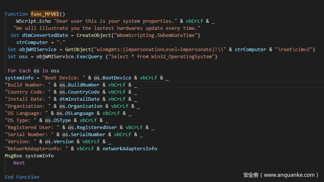
Task: Click the os.CountryCode property
Action: (80, 92)
